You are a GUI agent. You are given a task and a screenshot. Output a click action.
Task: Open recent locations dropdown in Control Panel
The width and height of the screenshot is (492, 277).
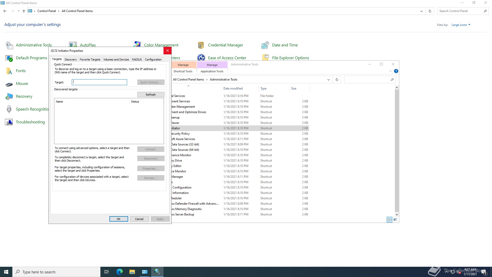point(18,11)
